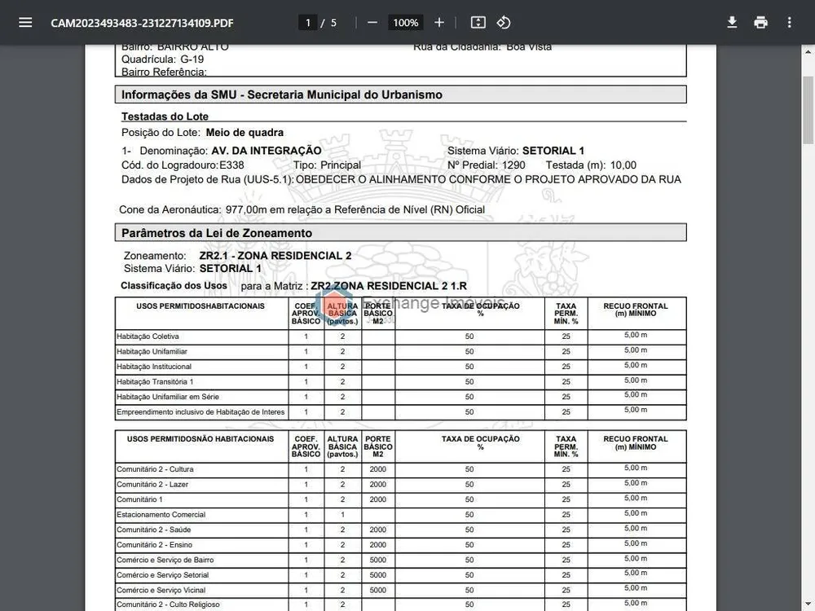Click the vertical scrollbar thumb
815x611 pixels.
point(808,110)
